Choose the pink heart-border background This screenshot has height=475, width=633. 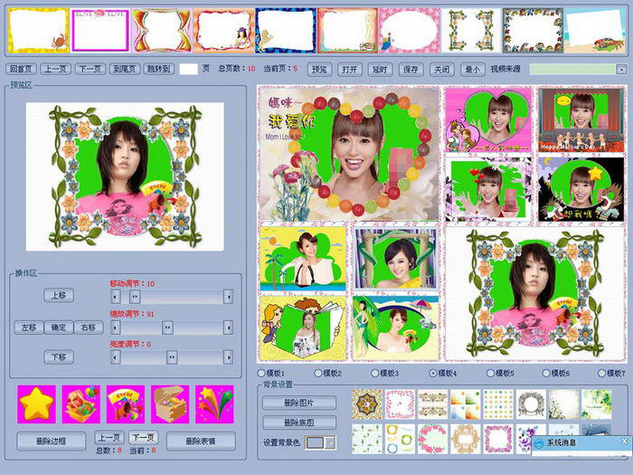pyautogui.click(x=400, y=404)
